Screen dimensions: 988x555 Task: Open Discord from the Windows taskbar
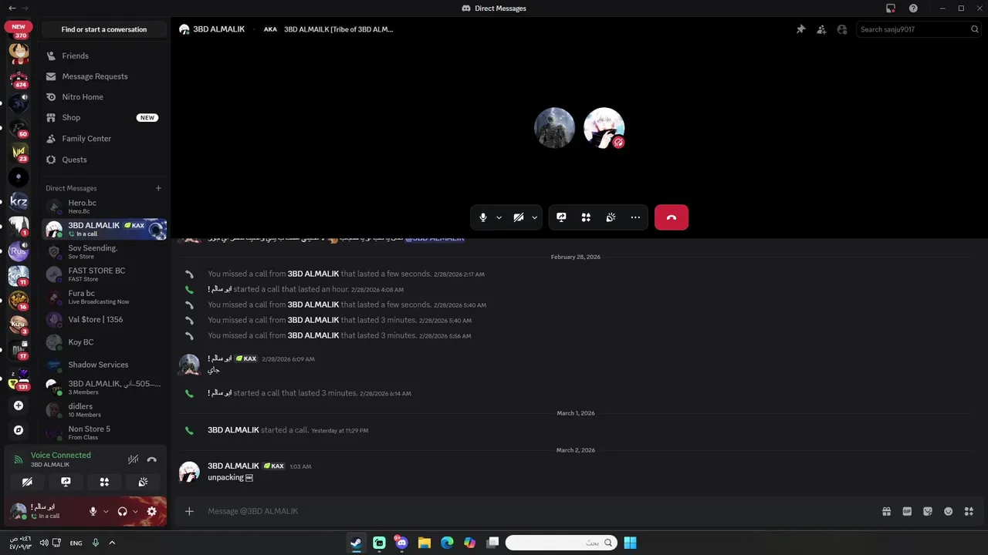pos(401,543)
